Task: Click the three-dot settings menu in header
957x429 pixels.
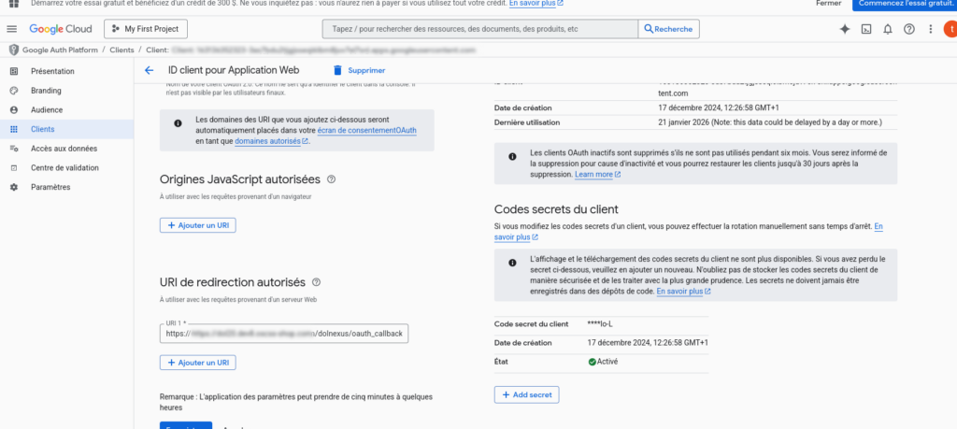Action: tap(930, 29)
